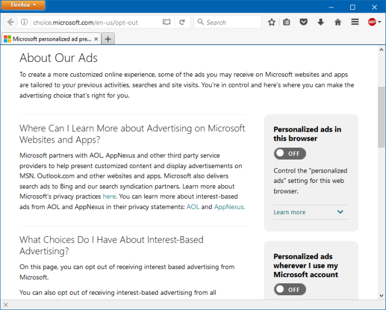Click the About Our Ads heading

click(x=58, y=58)
